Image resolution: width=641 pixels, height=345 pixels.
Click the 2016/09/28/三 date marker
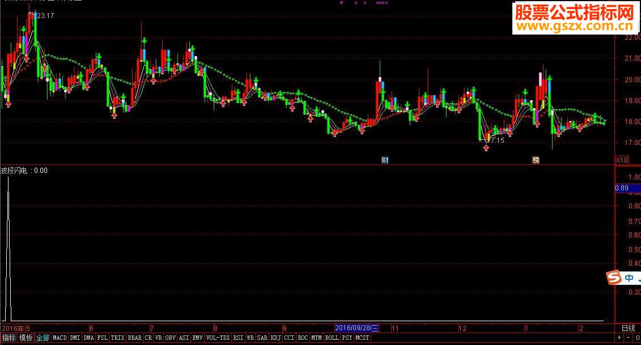point(356,328)
